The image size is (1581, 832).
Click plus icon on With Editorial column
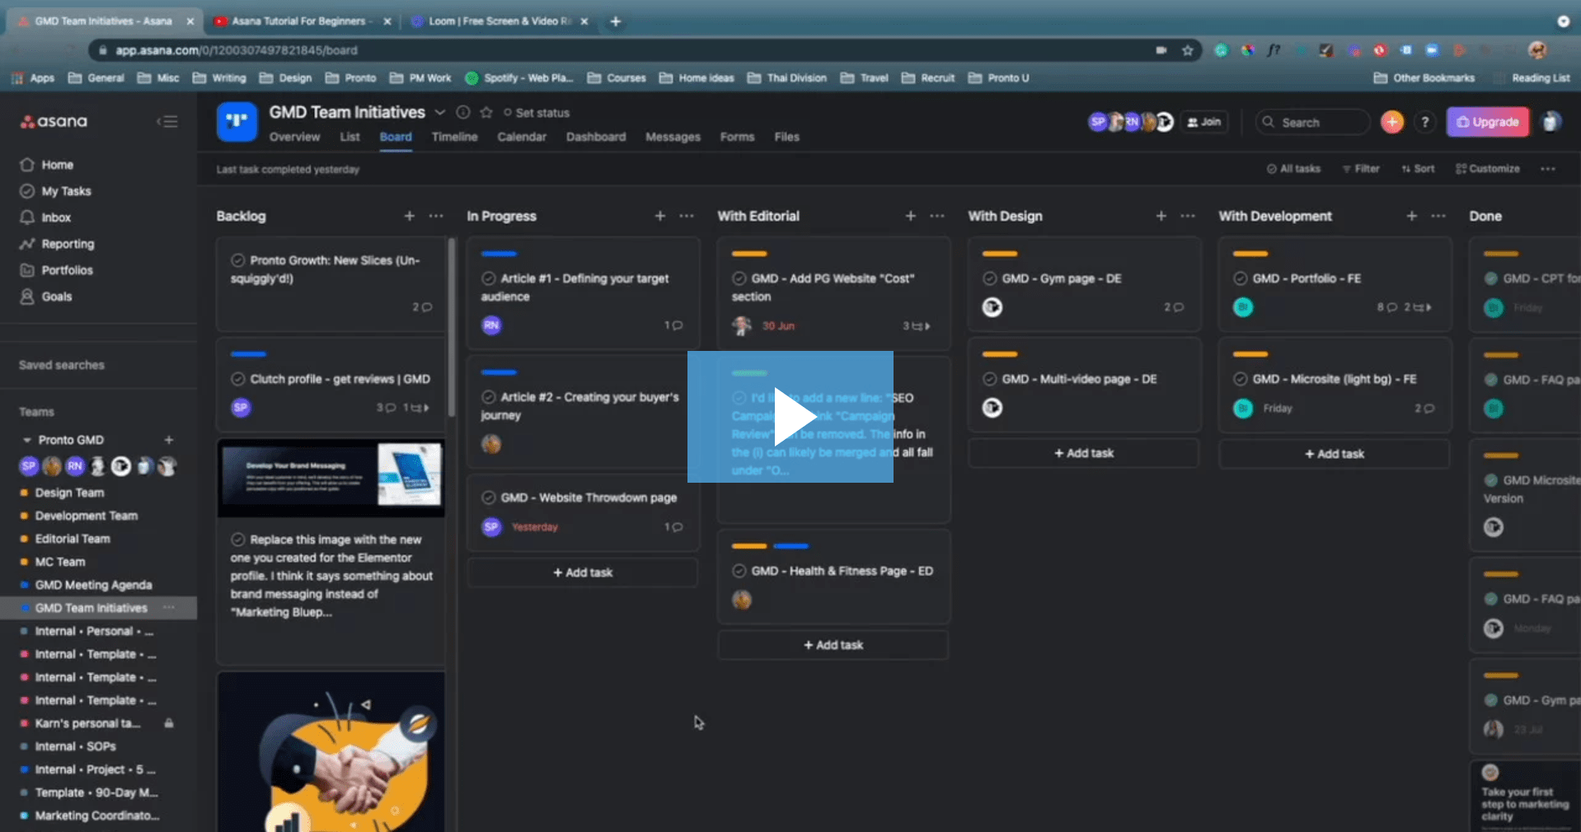point(911,216)
